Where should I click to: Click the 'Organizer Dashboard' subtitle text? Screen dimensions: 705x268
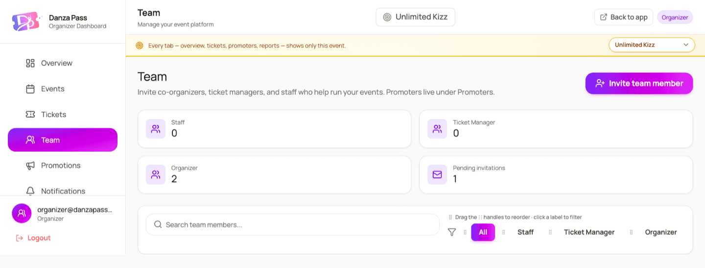click(77, 26)
